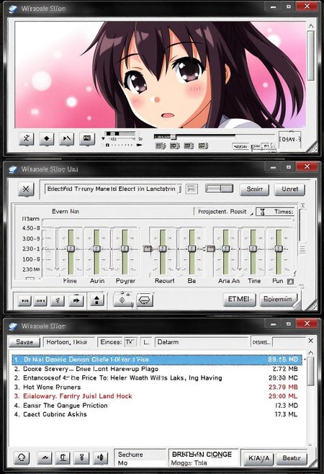Click the up-arrow eject icon in equalizer
Viewport: 324px width, 474px height.
click(x=96, y=300)
